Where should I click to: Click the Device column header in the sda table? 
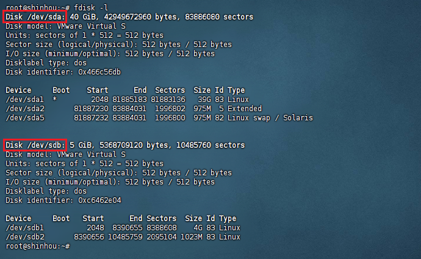(18, 90)
